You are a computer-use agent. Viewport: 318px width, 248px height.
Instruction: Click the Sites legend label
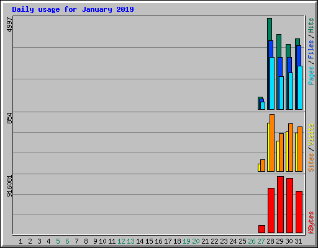coord(311,162)
